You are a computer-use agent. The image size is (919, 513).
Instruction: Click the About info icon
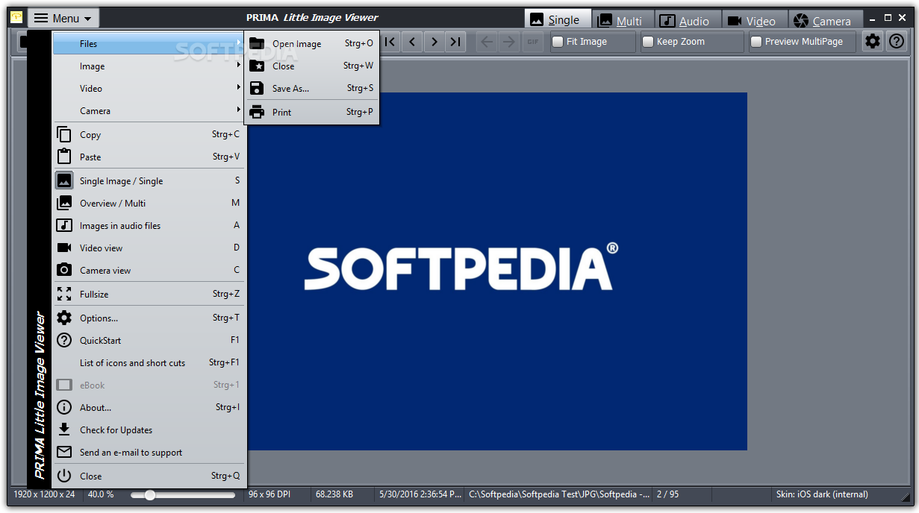tap(65, 407)
